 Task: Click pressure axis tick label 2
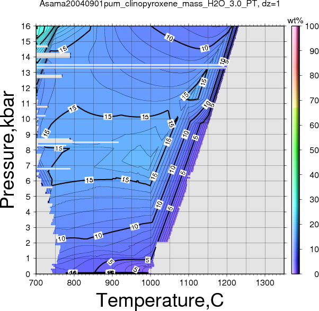28,243
